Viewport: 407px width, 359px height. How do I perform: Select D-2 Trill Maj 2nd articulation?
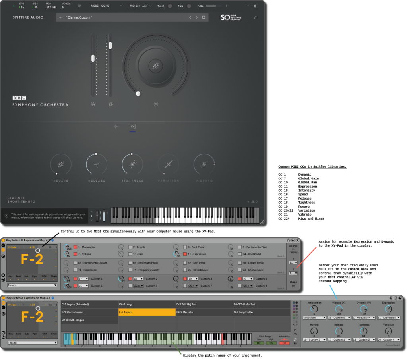click(204, 304)
